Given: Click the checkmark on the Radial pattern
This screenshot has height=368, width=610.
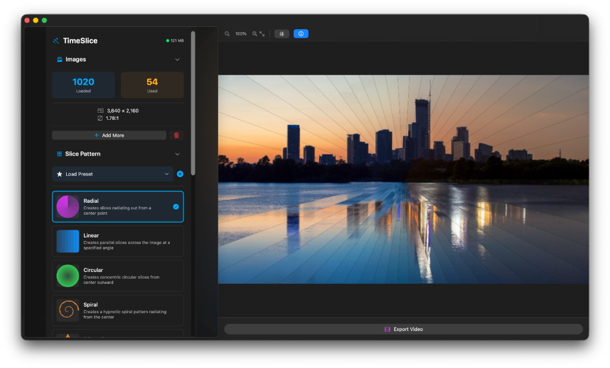Looking at the screenshot, I should 175,206.
